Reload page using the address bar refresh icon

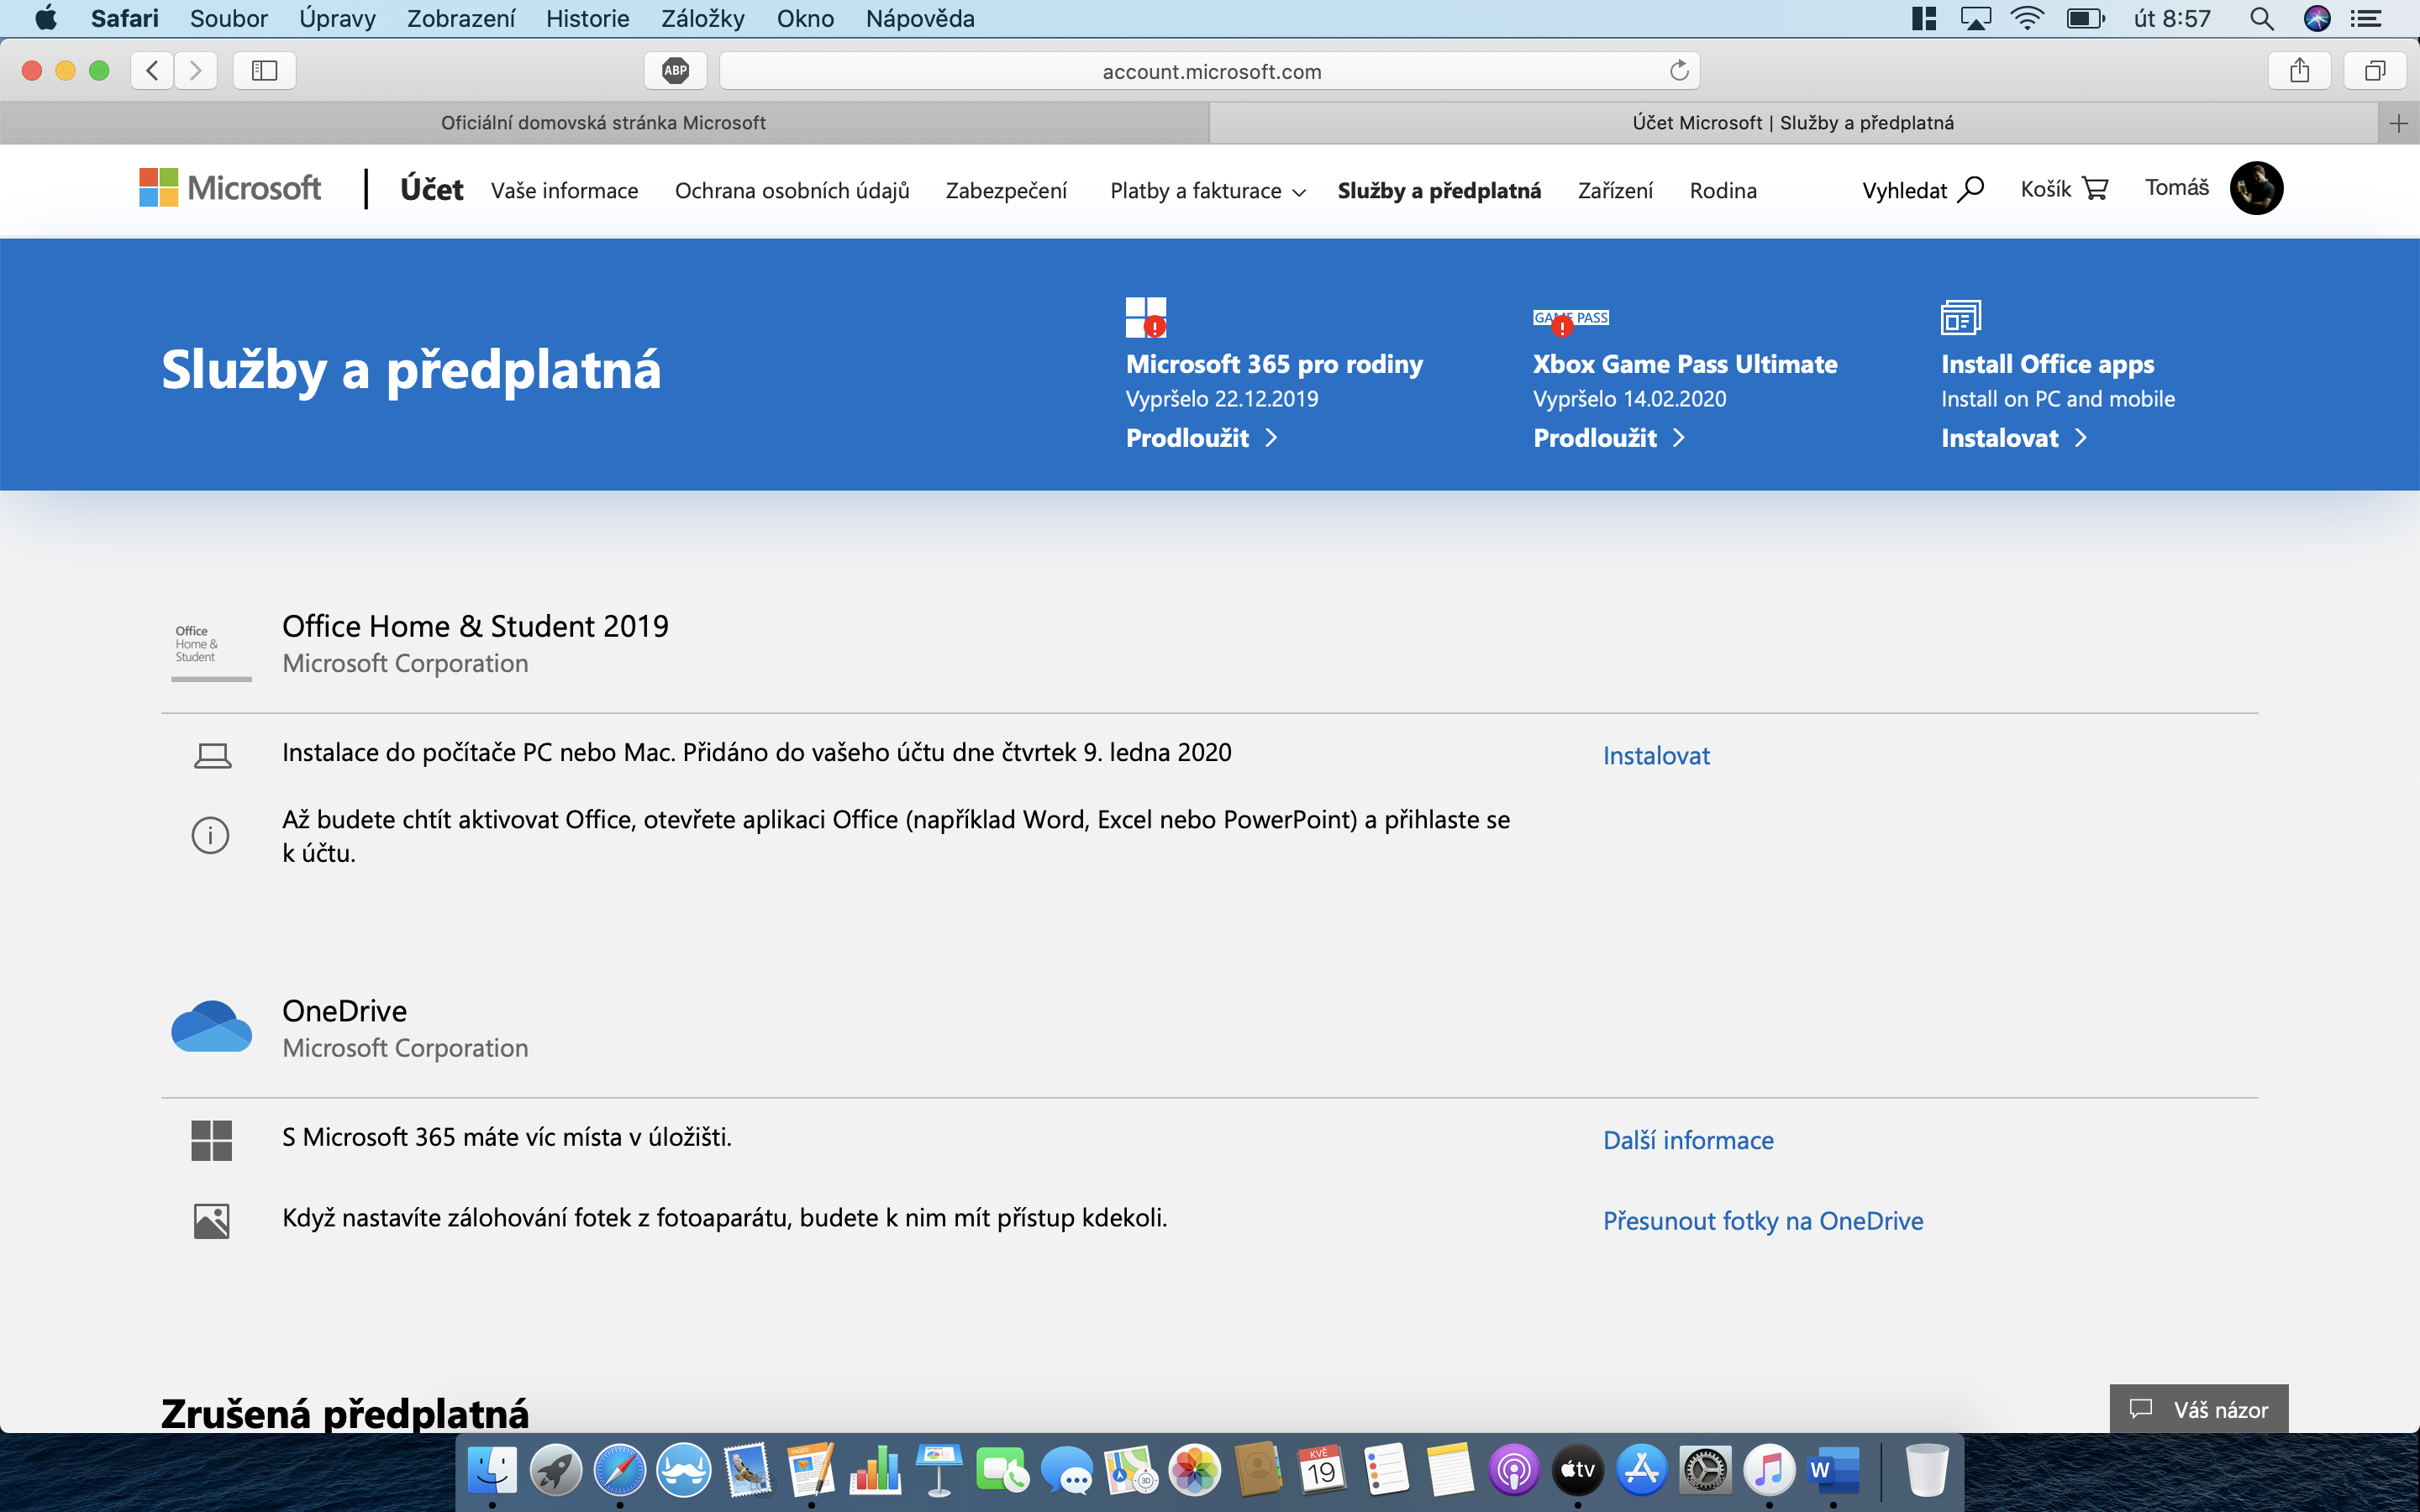1679,70
